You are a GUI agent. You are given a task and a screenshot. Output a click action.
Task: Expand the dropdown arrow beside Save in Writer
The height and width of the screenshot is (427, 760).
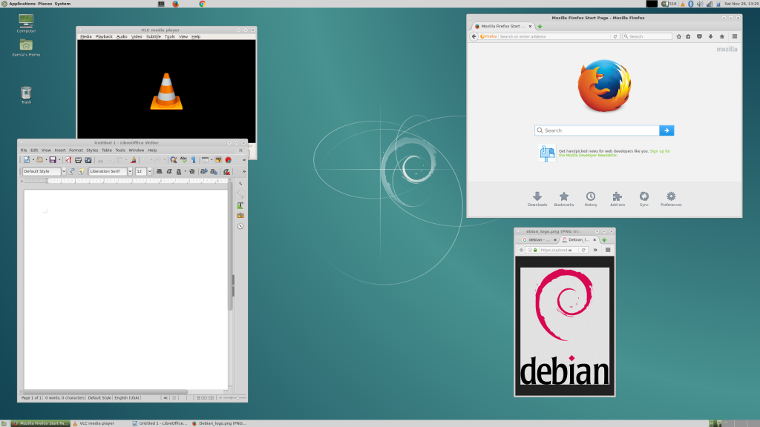coord(59,160)
